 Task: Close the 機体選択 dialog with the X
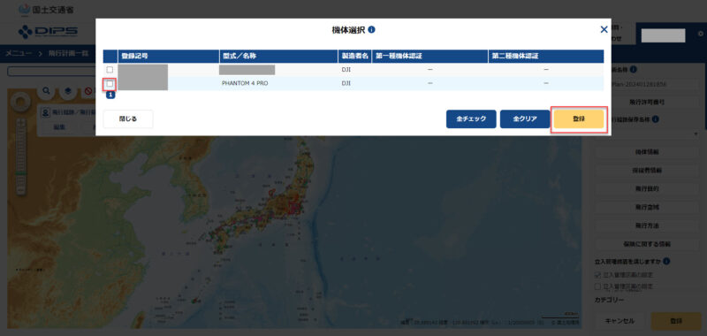pyautogui.click(x=604, y=30)
